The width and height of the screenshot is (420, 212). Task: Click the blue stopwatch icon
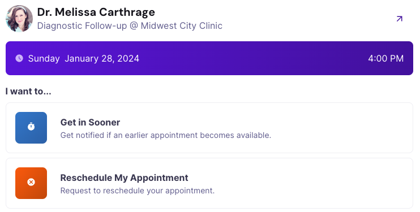coord(31,126)
